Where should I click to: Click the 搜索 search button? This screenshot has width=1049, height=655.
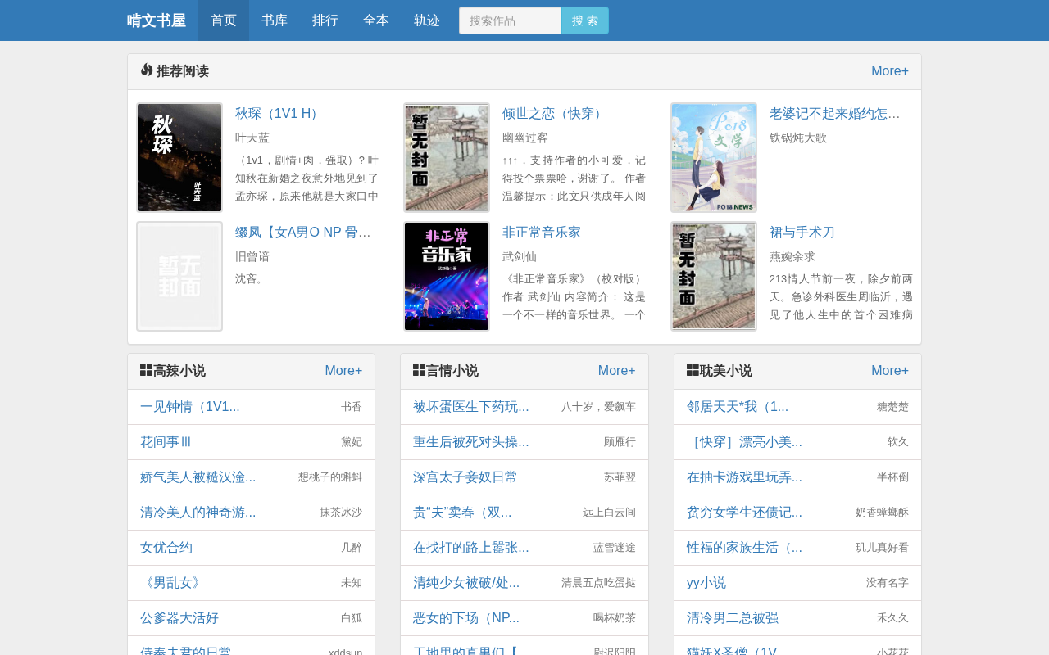[585, 20]
